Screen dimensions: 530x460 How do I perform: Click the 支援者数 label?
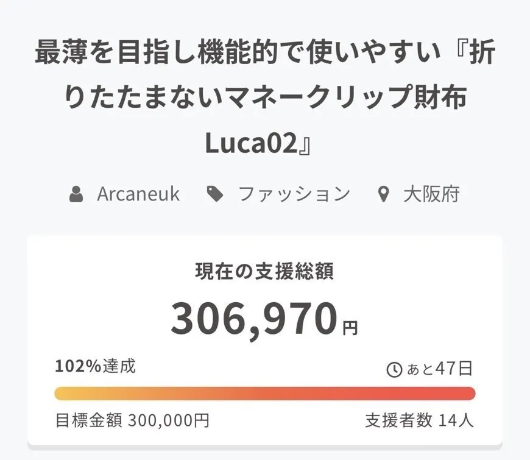(x=399, y=420)
